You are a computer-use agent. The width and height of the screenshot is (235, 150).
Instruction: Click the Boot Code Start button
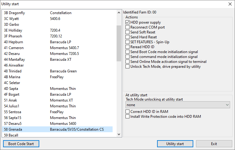(21, 144)
